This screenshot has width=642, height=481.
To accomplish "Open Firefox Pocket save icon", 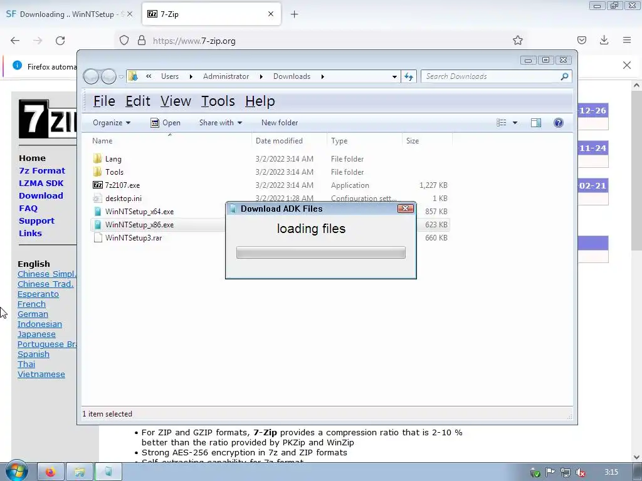I will point(581,40).
